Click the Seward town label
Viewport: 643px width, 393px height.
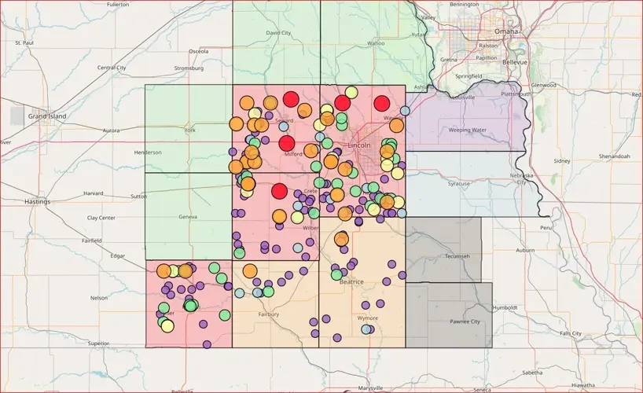point(285,120)
